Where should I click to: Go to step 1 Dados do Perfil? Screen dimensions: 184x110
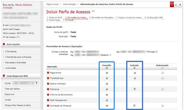click(x=55, y=17)
